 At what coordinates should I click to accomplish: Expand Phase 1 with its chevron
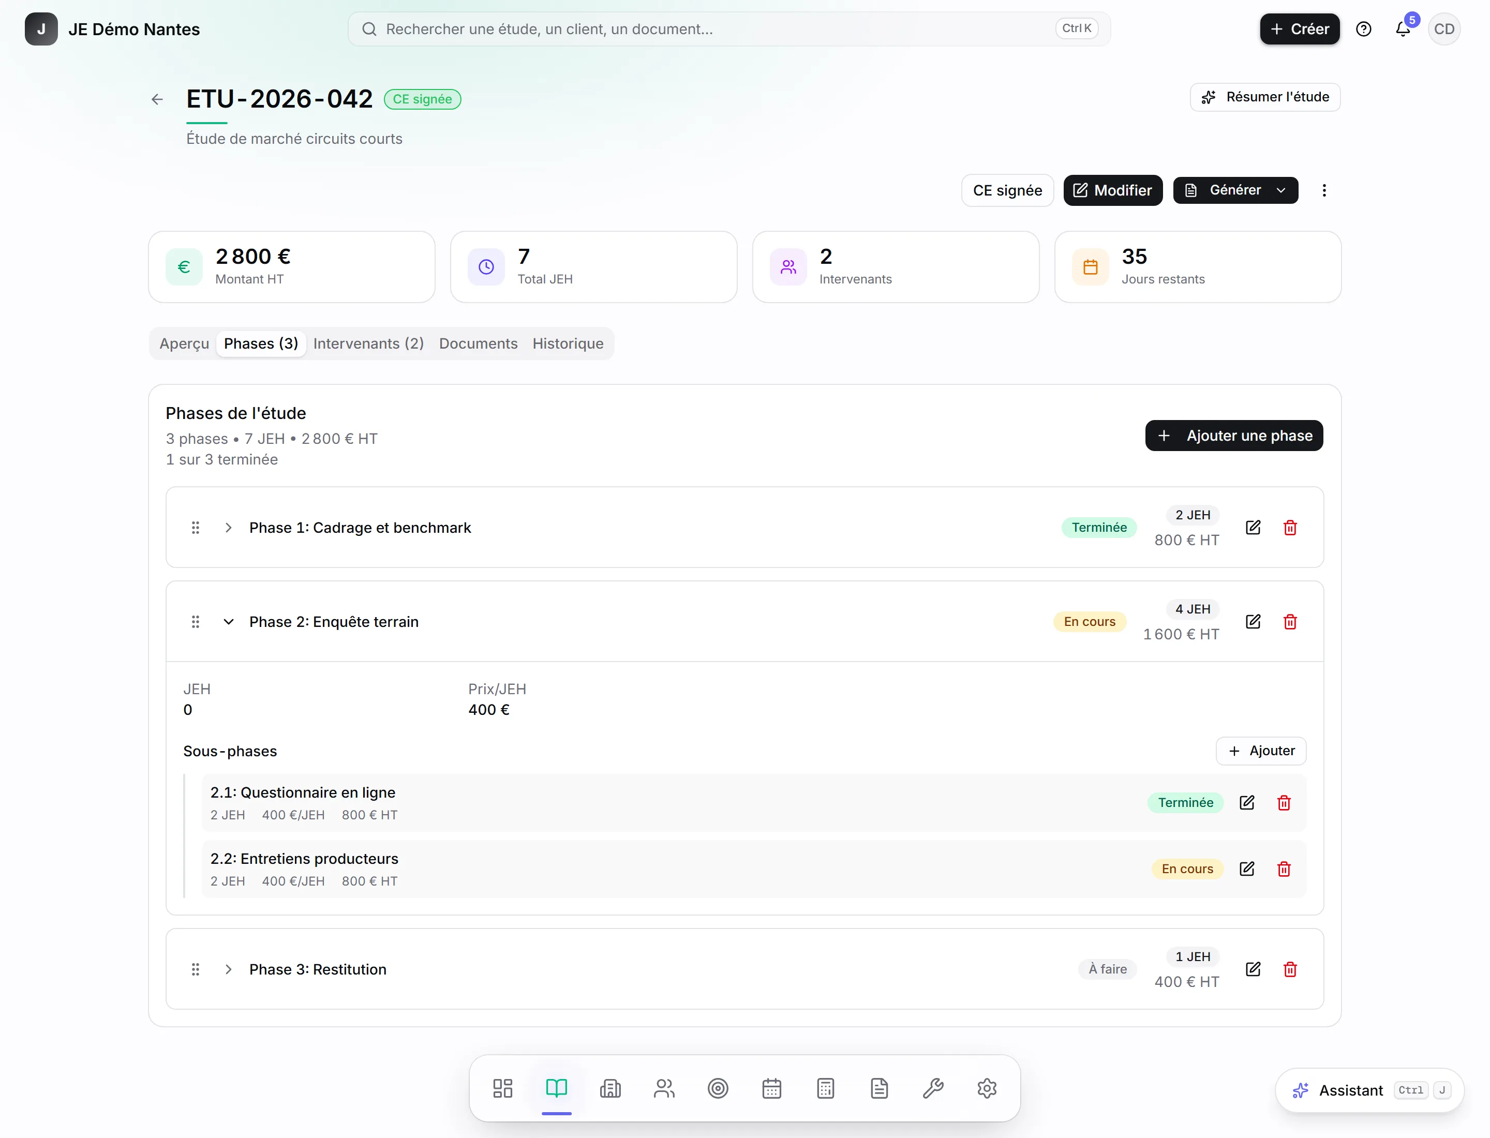(228, 528)
